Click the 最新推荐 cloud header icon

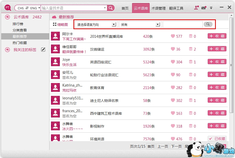pyautogui.click(x=54, y=17)
